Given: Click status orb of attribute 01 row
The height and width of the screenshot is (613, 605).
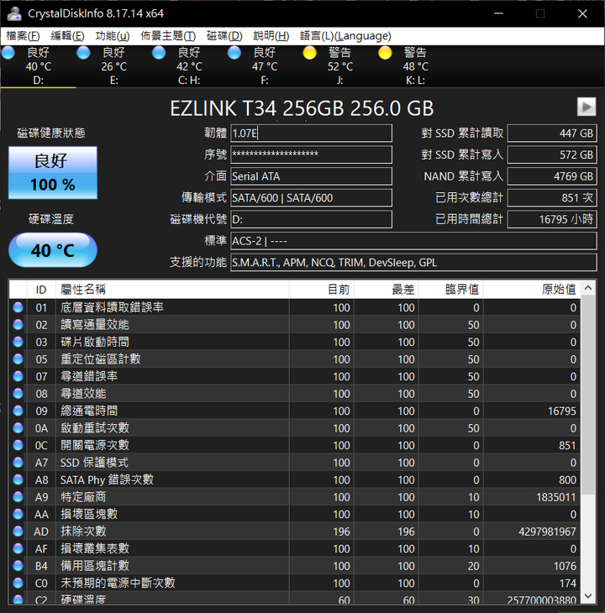Looking at the screenshot, I should point(18,307).
